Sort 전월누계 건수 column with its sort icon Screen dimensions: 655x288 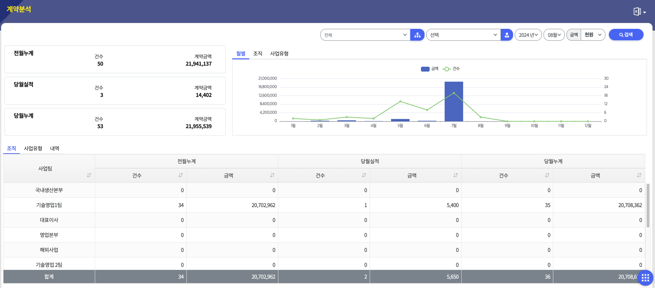(180, 175)
